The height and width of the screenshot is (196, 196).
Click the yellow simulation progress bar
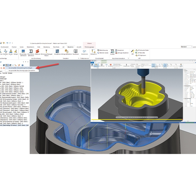point(137,120)
